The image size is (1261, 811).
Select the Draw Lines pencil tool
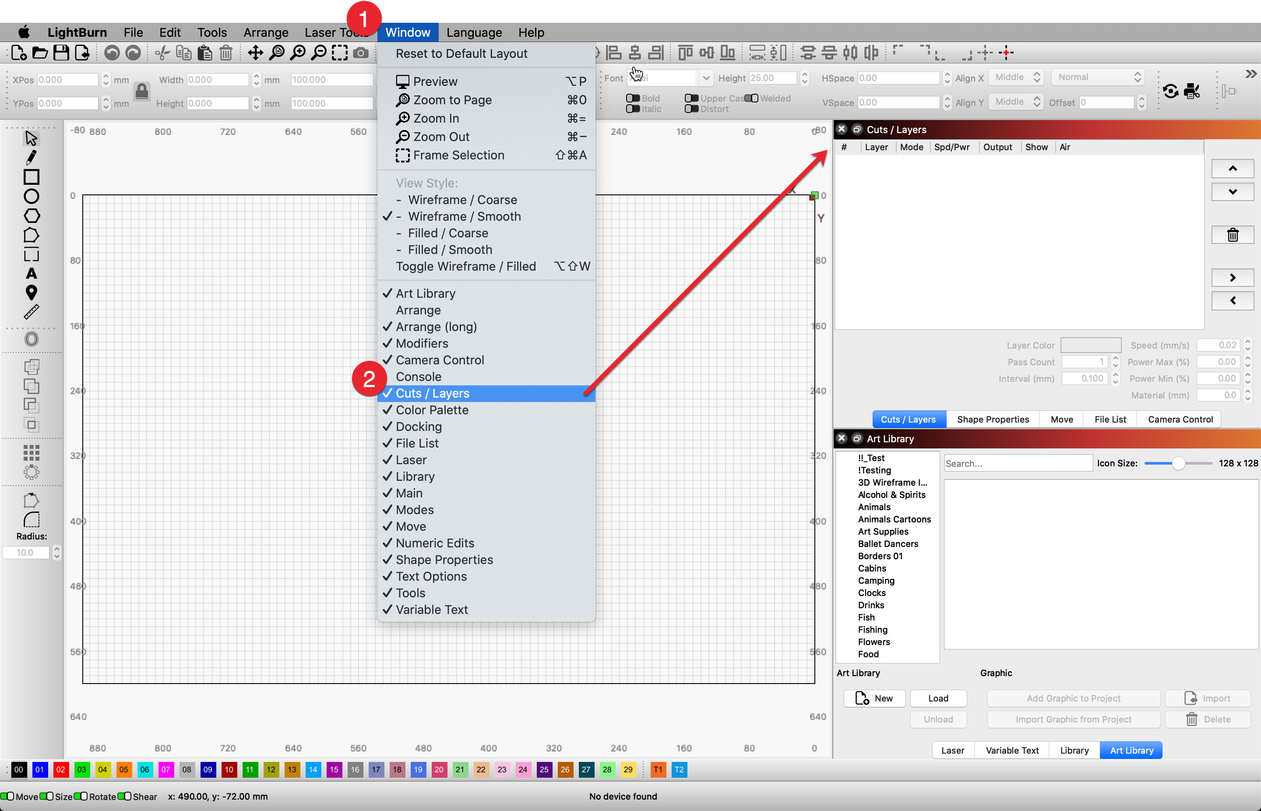click(31, 158)
